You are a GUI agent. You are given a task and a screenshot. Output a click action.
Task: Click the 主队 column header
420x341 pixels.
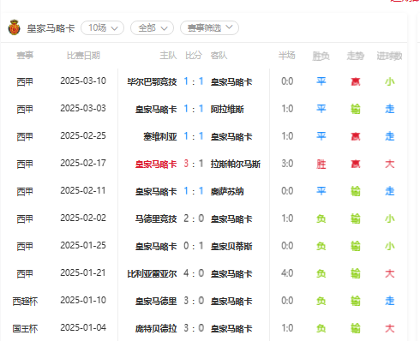(168, 56)
